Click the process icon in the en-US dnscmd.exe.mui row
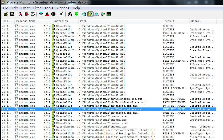Screen dimensions: 223x140 [16, 109]
